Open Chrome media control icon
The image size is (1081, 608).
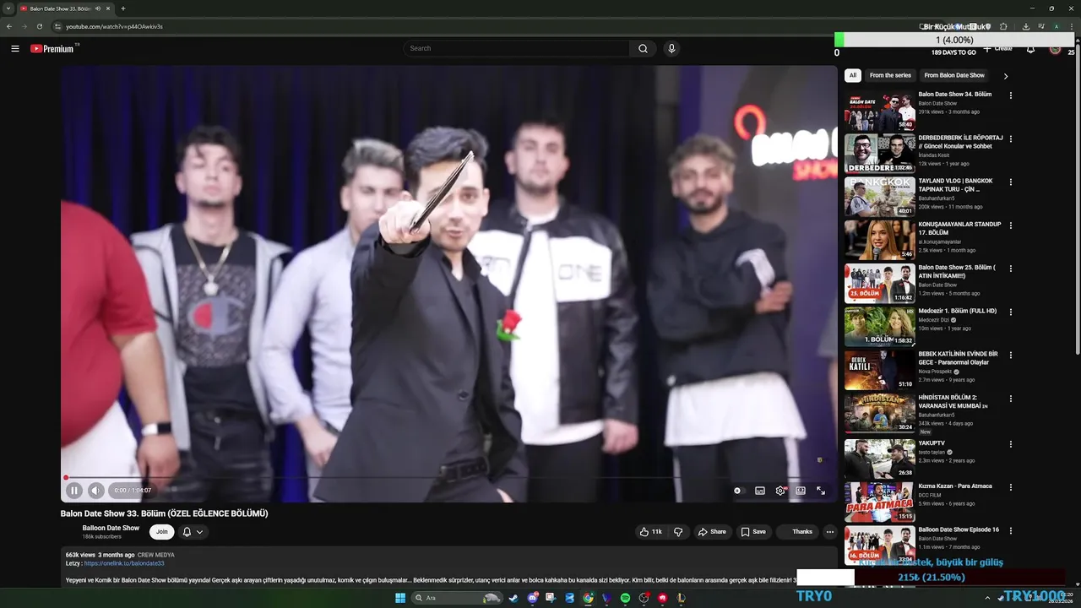coord(1040,26)
